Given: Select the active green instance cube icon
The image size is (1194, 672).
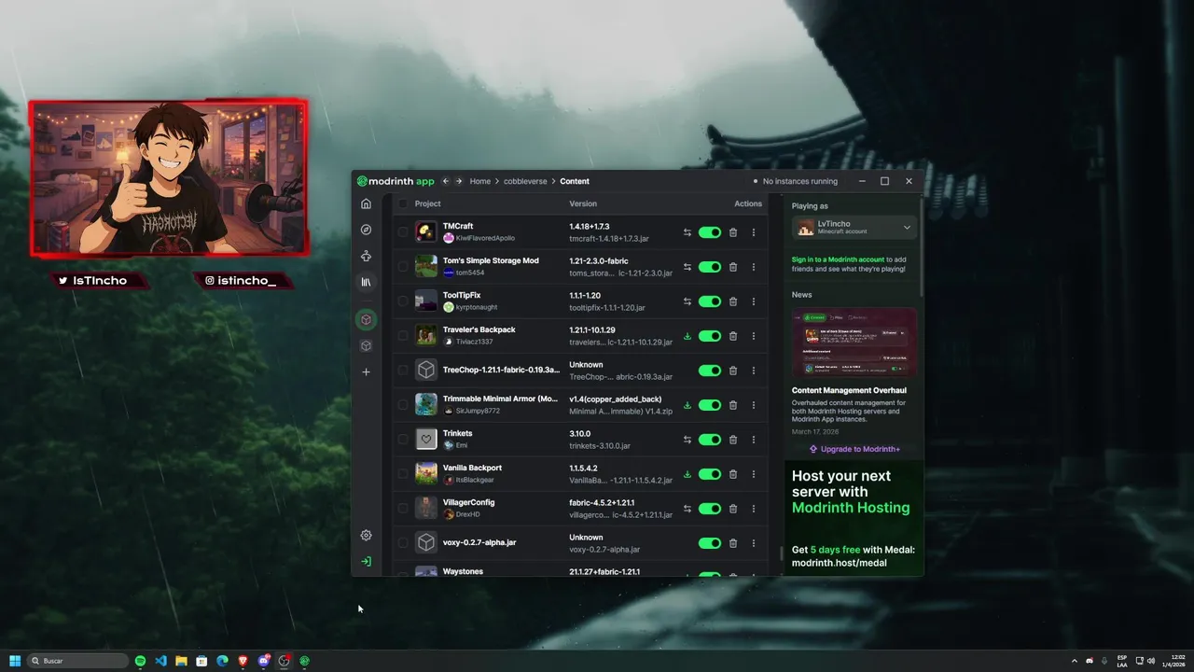Looking at the screenshot, I should tap(366, 319).
